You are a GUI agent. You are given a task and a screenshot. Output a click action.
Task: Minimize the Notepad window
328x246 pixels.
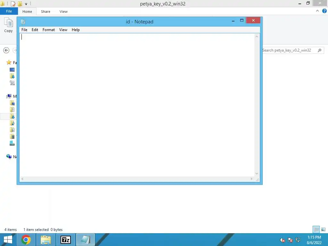233,21
